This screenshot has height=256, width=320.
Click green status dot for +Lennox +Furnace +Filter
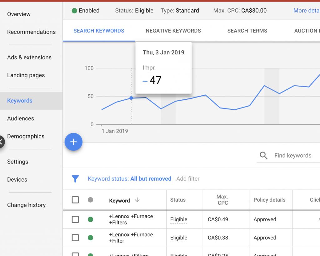point(91,238)
